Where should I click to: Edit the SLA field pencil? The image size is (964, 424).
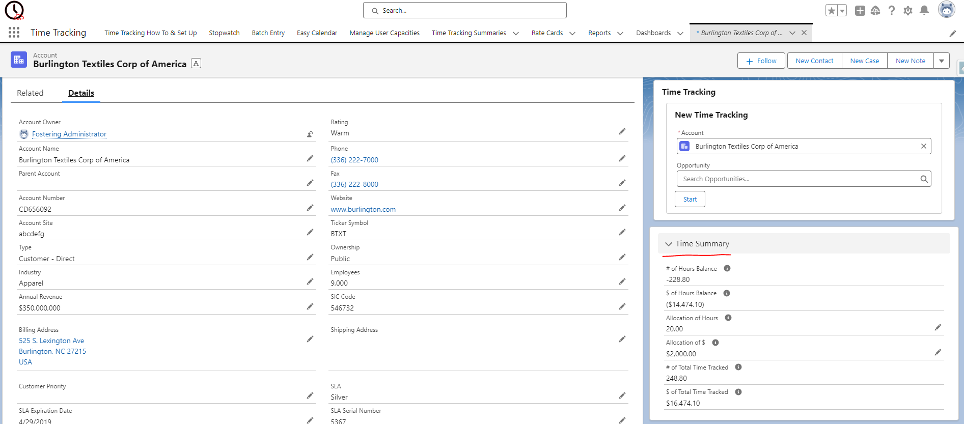(x=622, y=395)
